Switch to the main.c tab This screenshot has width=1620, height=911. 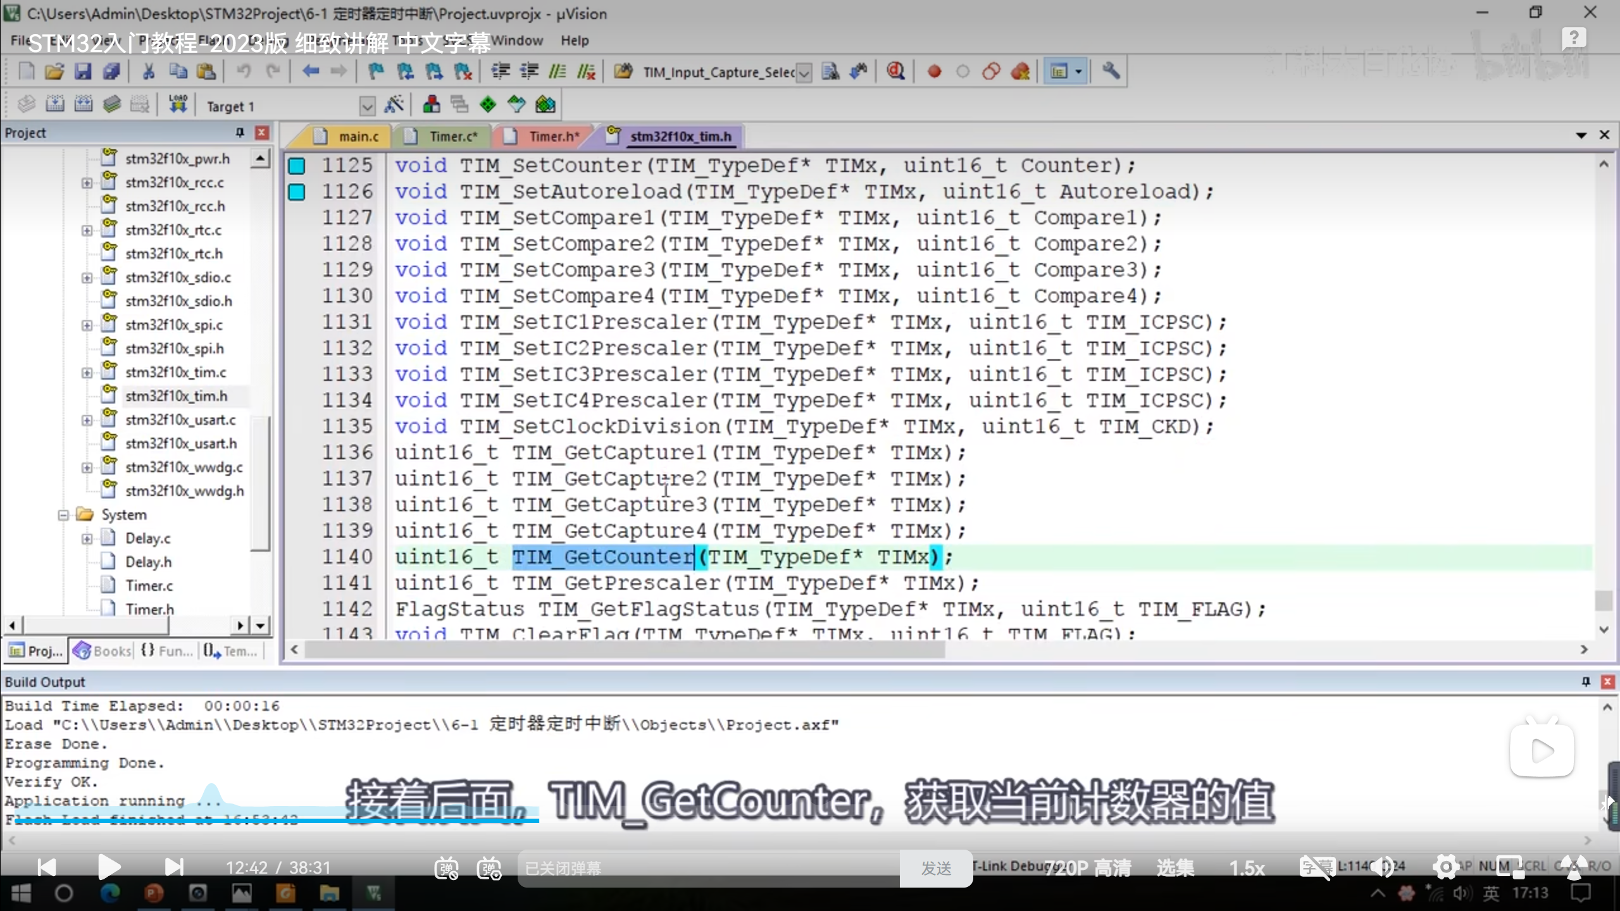[x=358, y=137]
